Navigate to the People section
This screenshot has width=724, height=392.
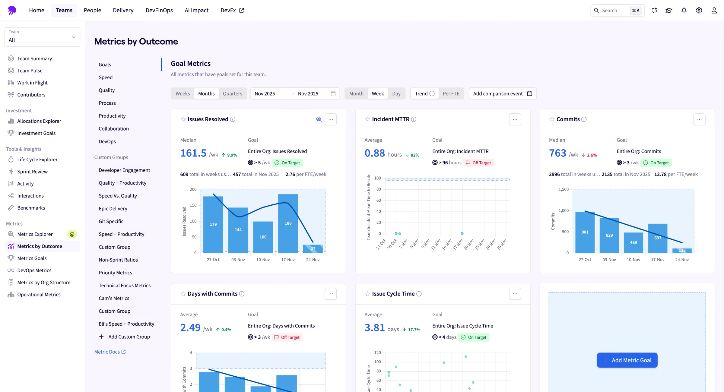(92, 10)
